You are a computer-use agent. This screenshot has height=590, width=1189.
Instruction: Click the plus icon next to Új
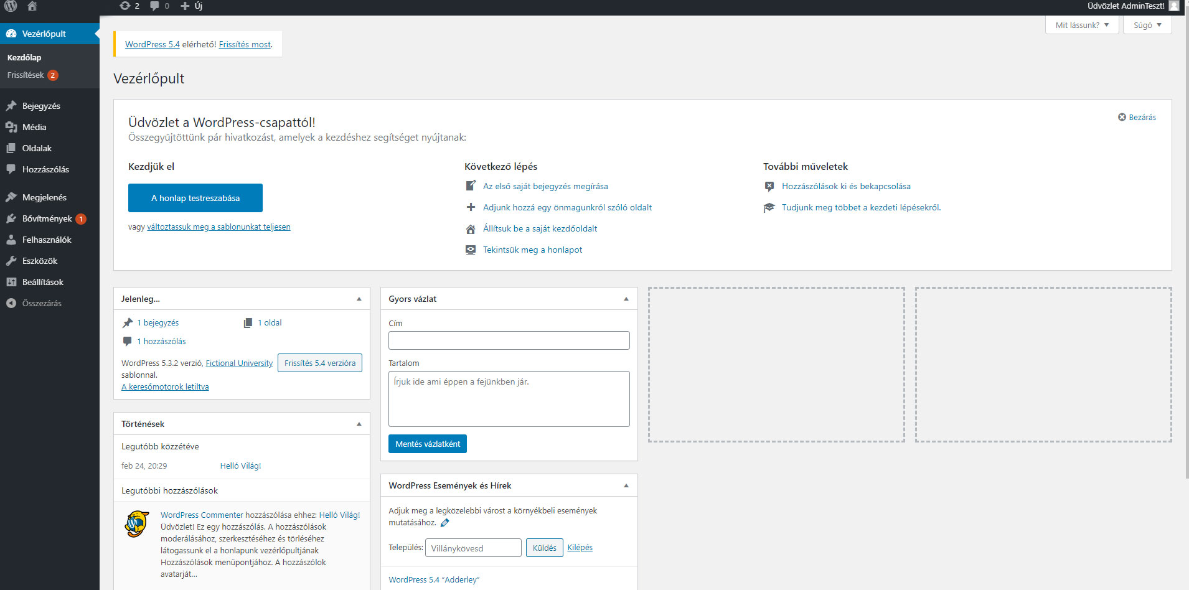coord(185,6)
